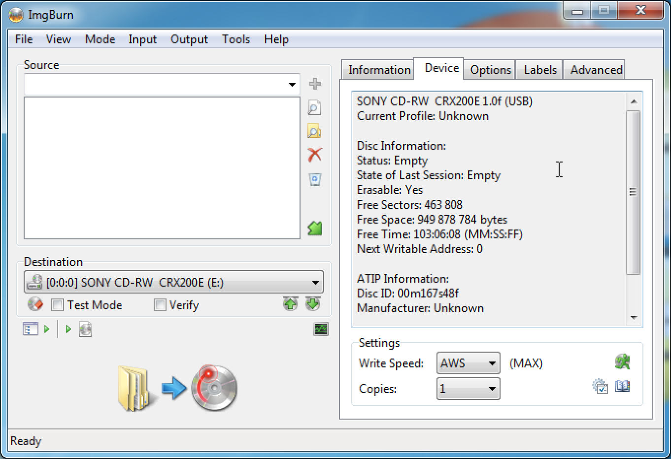
Task: Click the yellow folder search icon
Action: (x=314, y=131)
